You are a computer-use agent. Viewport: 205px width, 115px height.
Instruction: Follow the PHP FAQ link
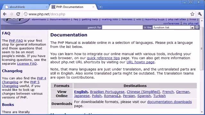(16, 41)
